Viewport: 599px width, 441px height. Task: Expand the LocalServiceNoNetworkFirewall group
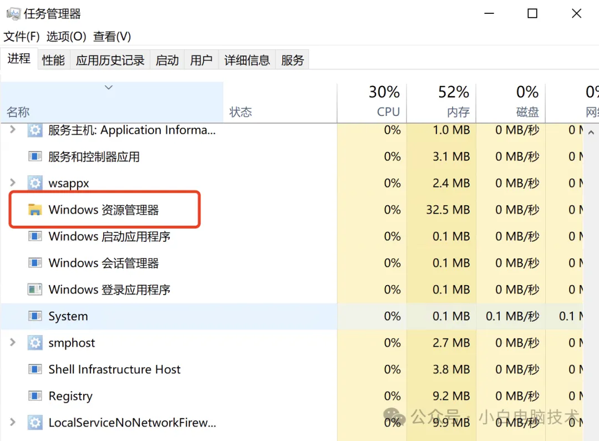(13, 422)
